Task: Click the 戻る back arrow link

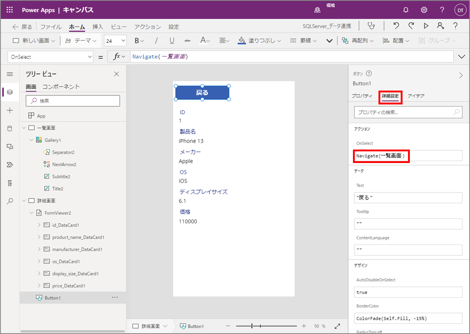Action: pos(22,27)
